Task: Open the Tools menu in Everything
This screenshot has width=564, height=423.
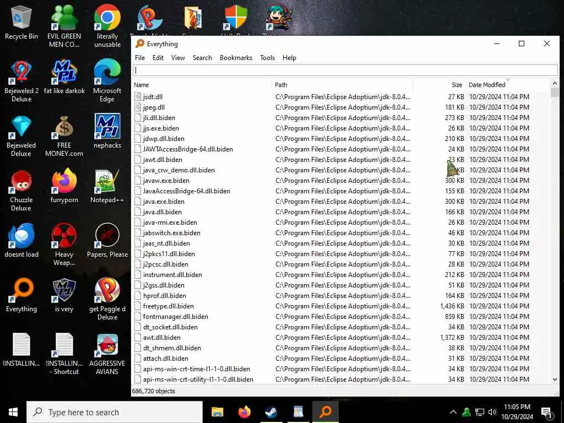Action: (267, 57)
